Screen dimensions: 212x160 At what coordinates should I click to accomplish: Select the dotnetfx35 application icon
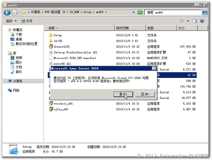tap(51, 47)
